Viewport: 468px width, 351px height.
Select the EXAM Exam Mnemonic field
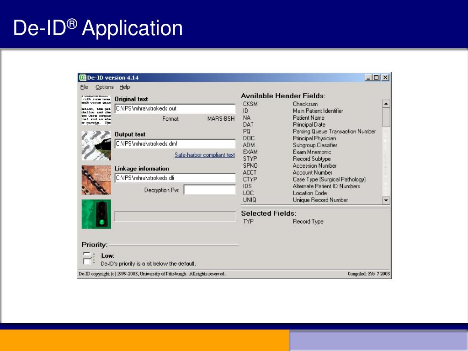[x=309, y=152]
